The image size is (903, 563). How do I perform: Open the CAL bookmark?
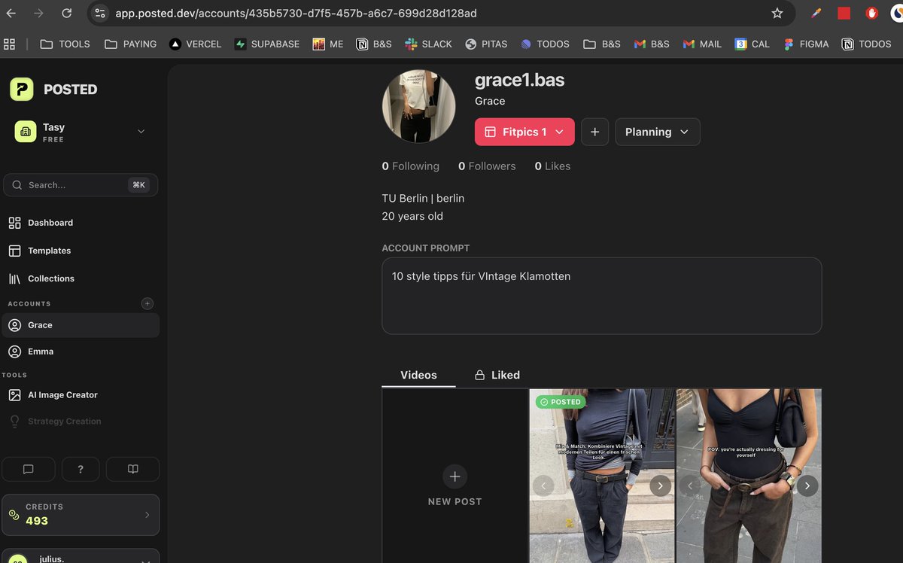pos(752,44)
